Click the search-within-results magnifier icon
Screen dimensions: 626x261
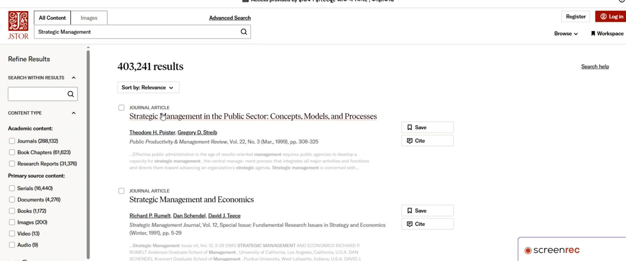pos(70,94)
